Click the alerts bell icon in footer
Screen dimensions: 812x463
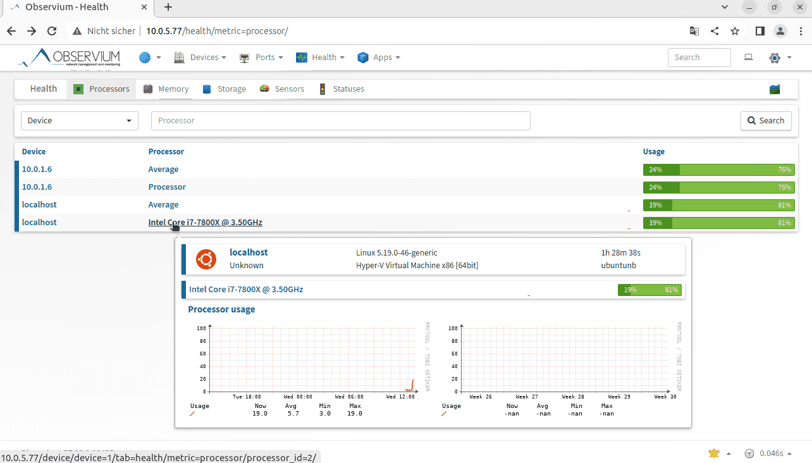coord(713,453)
